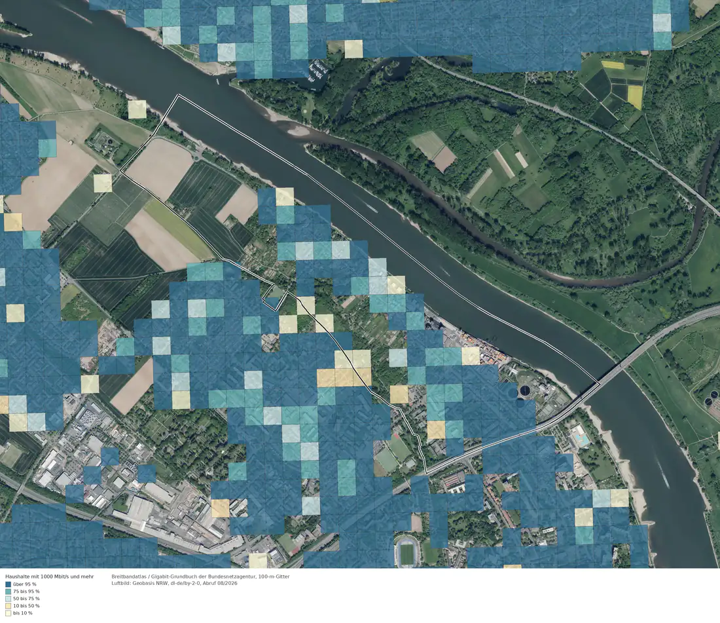This screenshot has height=623, width=720.
Task: Click the 'über 95 %' legend label
Action: [x=24, y=584]
